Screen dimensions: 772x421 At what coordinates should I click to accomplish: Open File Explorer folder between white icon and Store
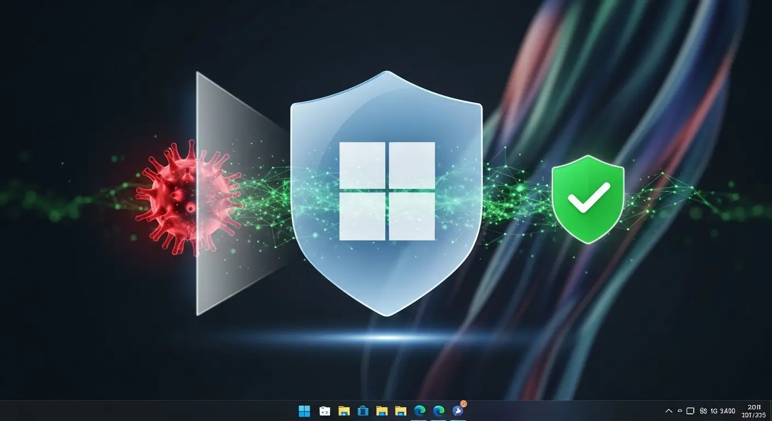pyautogui.click(x=344, y=411)
